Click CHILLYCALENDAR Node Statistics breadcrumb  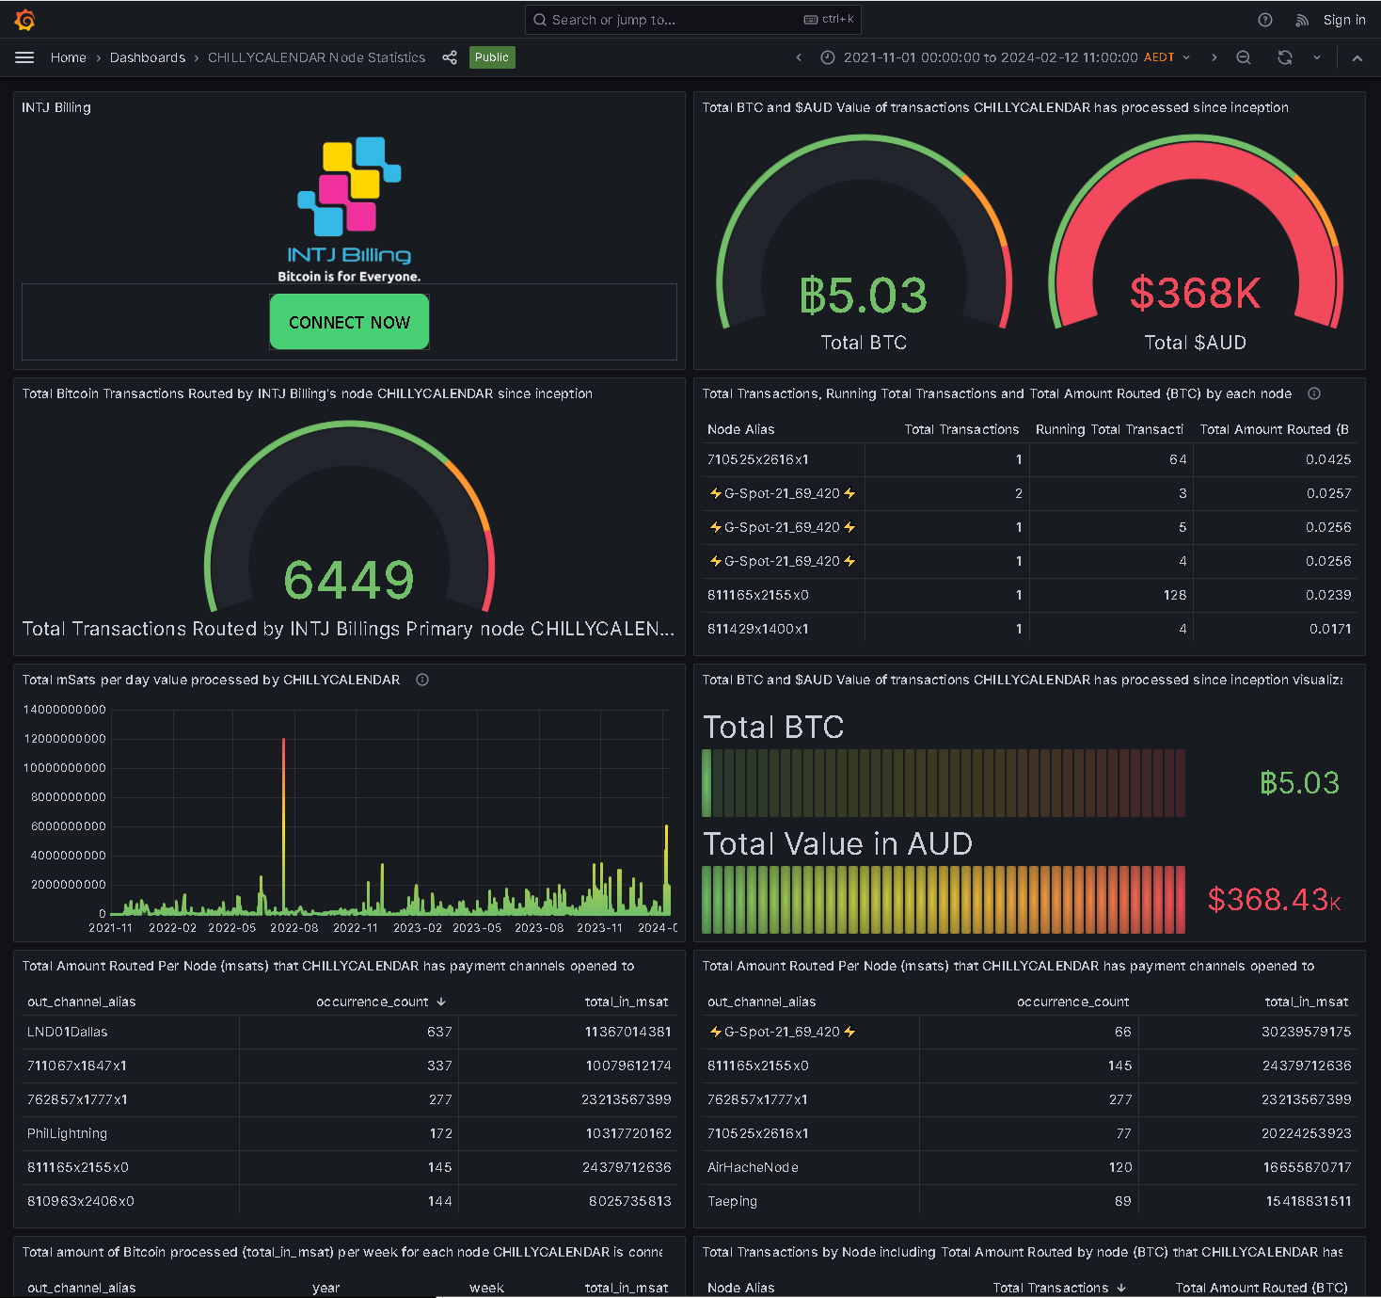click(316, 57)
